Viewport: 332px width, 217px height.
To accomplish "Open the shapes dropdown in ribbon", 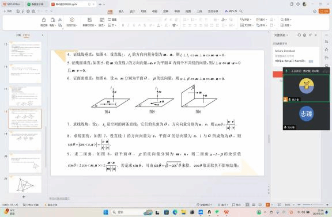I will (246, 20).
